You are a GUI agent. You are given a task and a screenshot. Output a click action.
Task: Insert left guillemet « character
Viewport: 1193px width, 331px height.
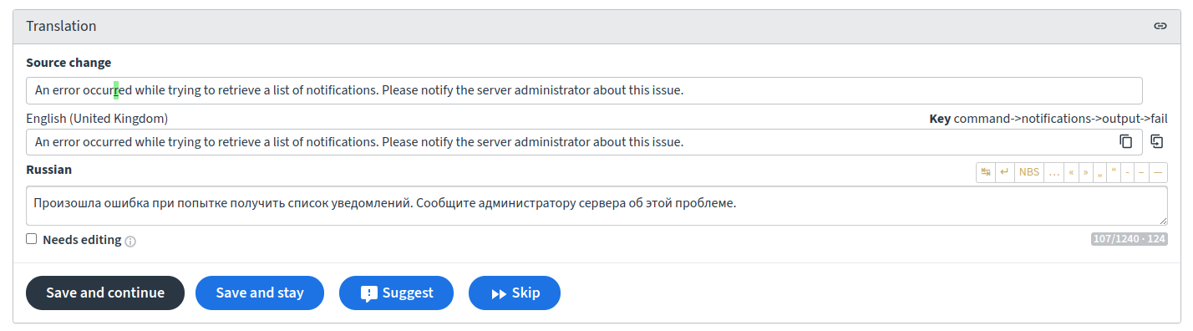pos(1072,172)
